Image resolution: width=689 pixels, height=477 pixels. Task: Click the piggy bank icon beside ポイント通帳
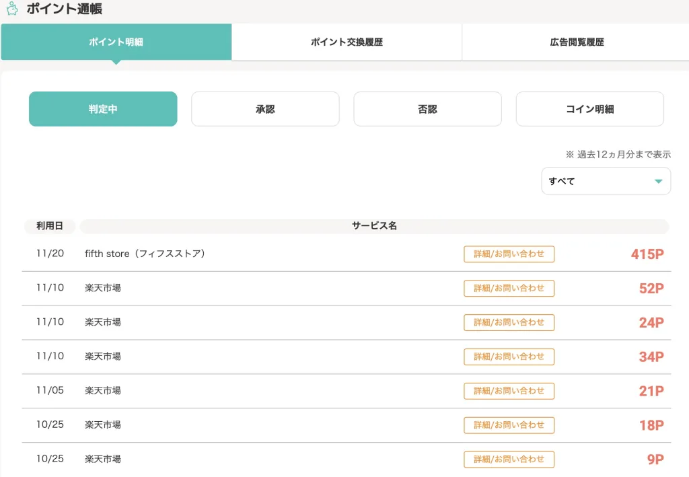pyautogui.click(x=12, y=9)
